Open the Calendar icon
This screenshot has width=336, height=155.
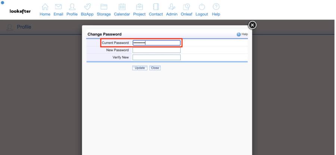122,7
